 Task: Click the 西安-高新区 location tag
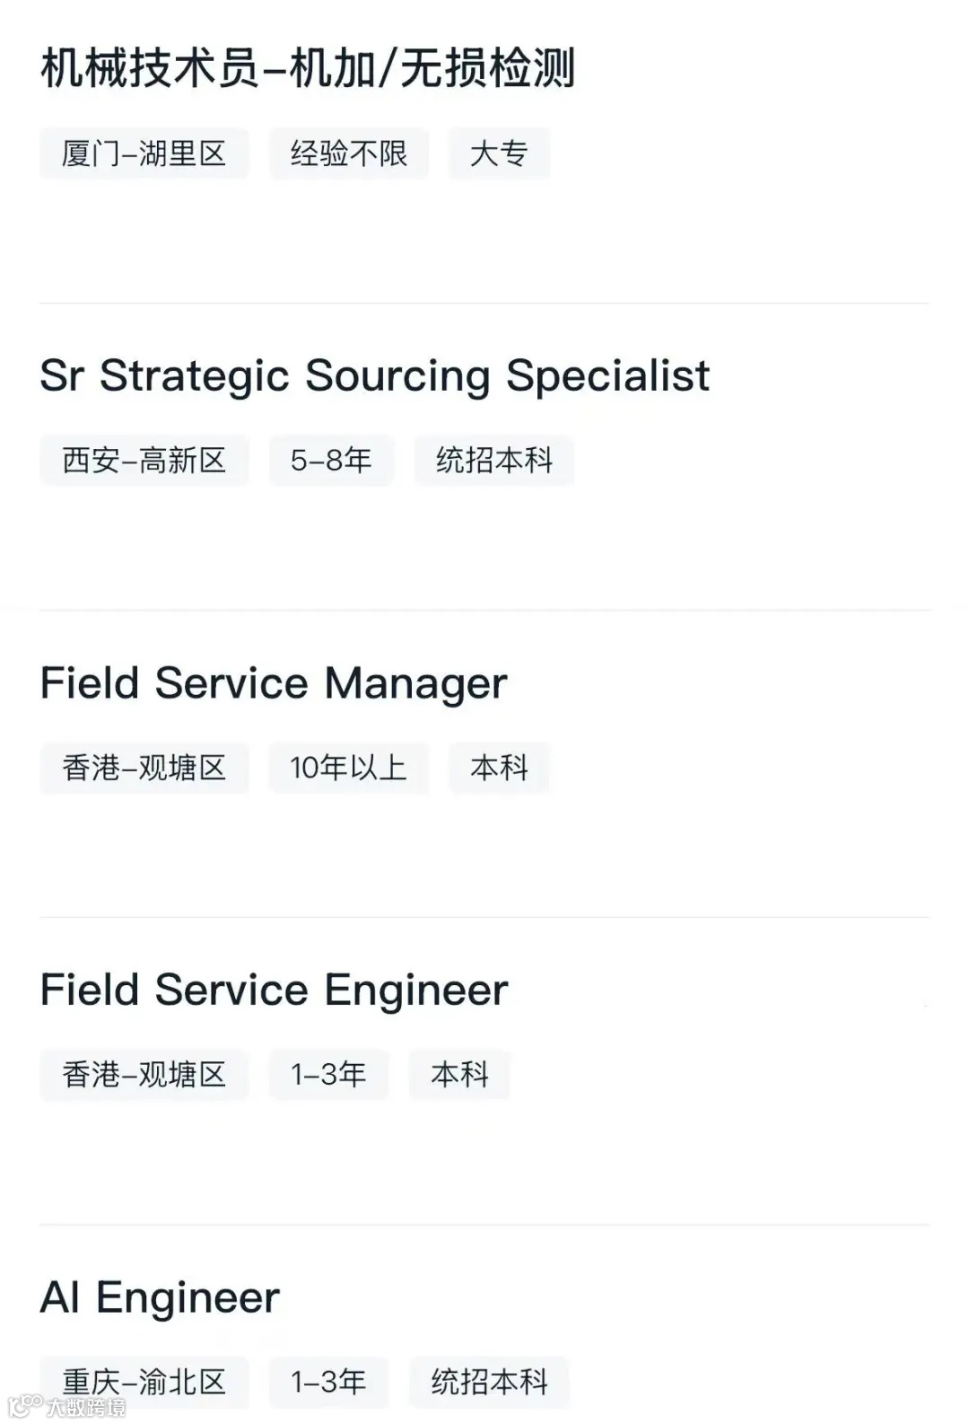coord(144,461)
